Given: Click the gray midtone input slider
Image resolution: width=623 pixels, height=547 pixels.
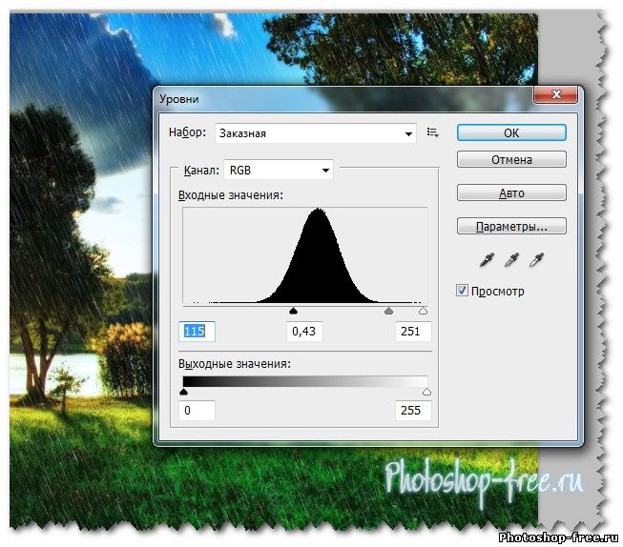Looking at the screenshot, I should click(x=388, y=311).
